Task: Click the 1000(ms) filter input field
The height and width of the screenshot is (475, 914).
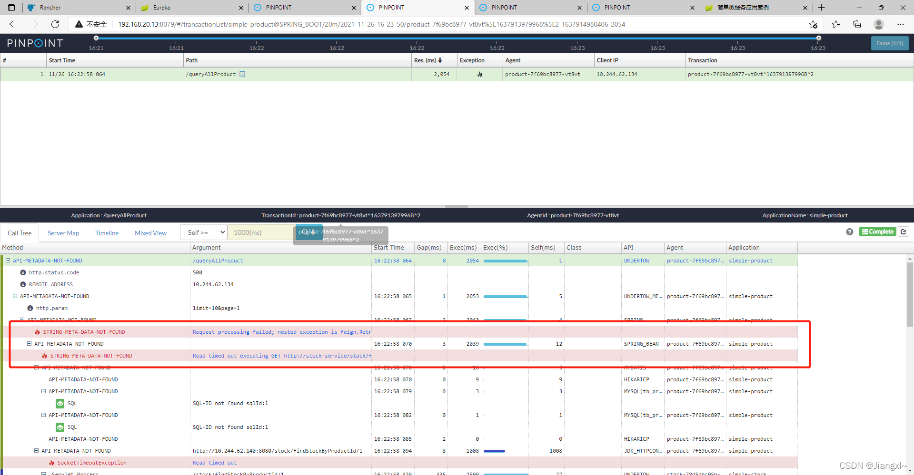Action: point(261,233)
